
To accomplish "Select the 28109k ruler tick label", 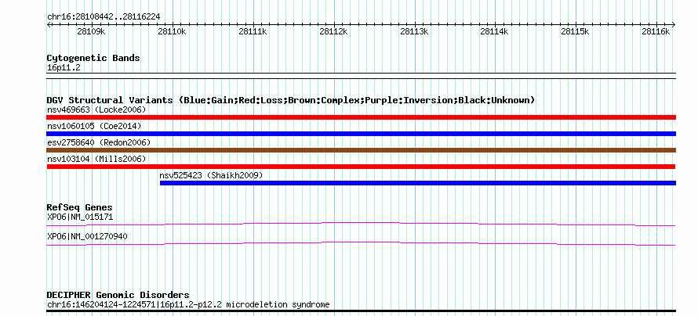I will (90, 31).
